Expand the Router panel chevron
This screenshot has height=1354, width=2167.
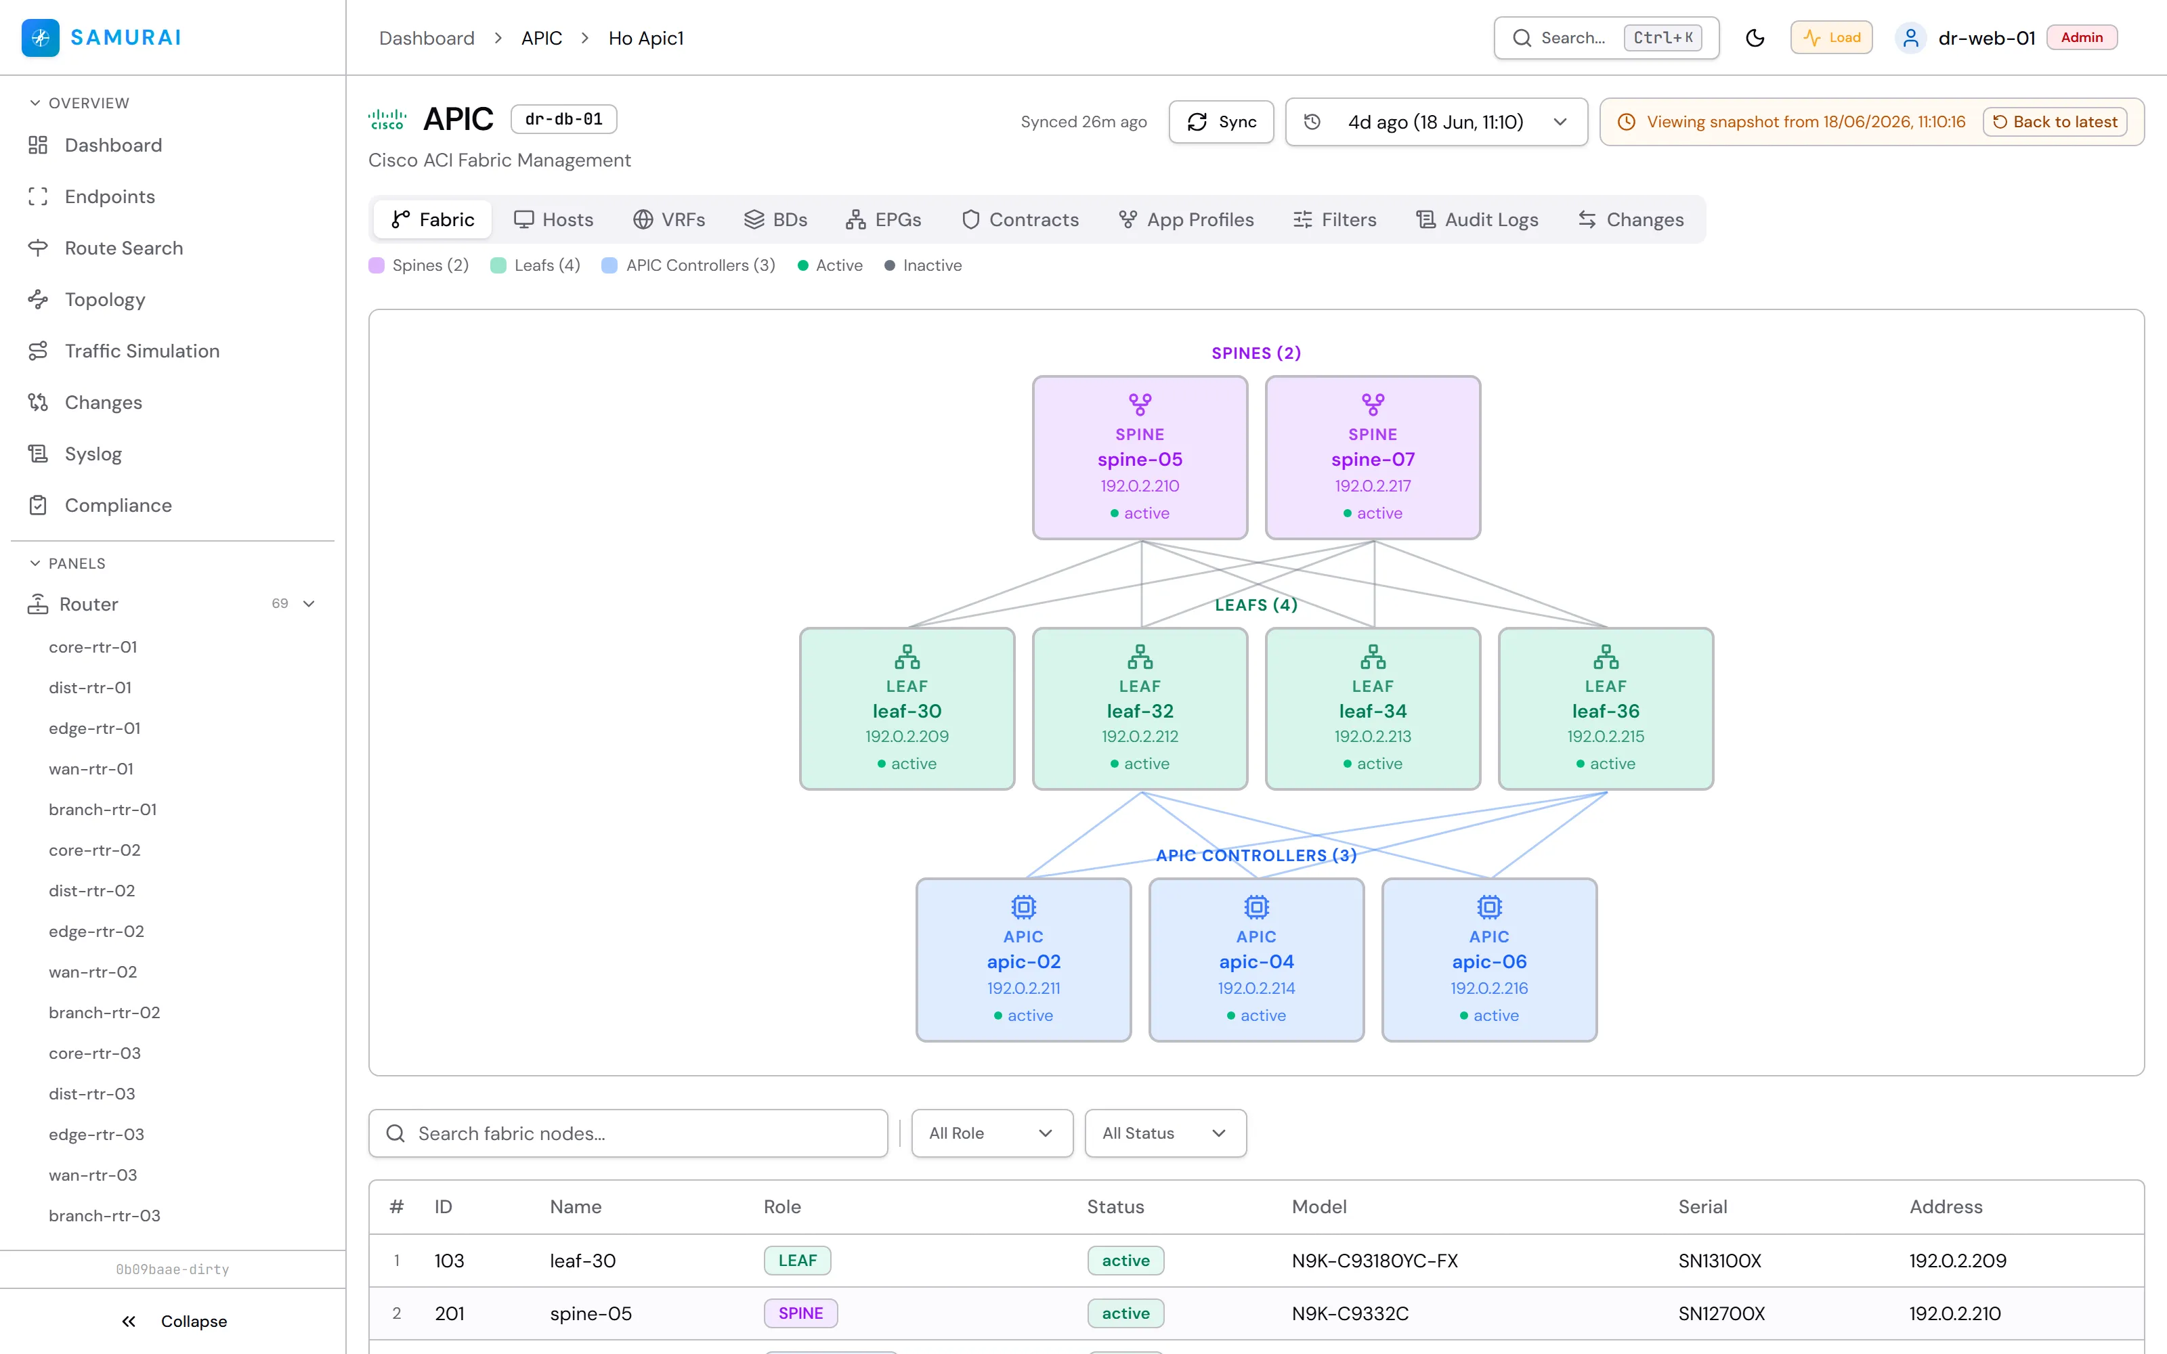309,604
